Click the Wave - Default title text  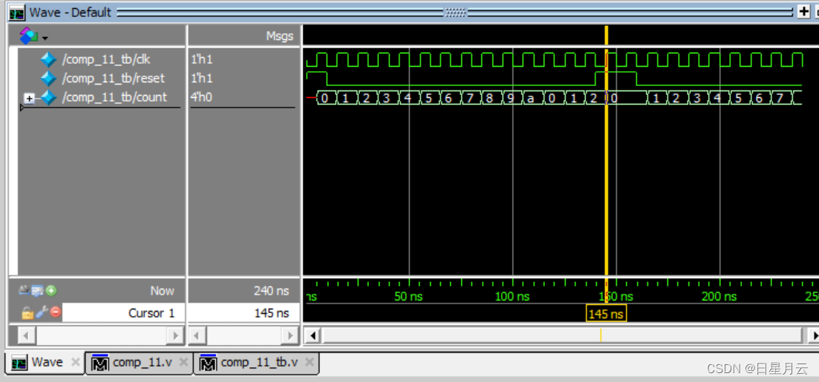71,12
